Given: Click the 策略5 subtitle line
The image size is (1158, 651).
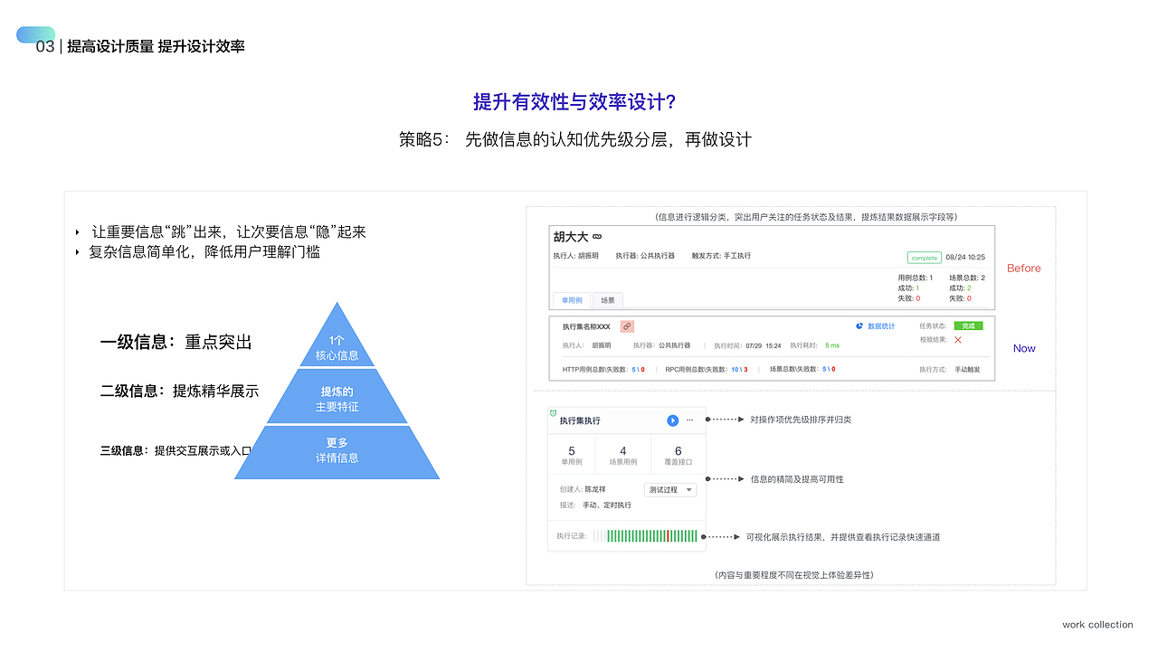Looking at the screenshot, I should (574, 139).
